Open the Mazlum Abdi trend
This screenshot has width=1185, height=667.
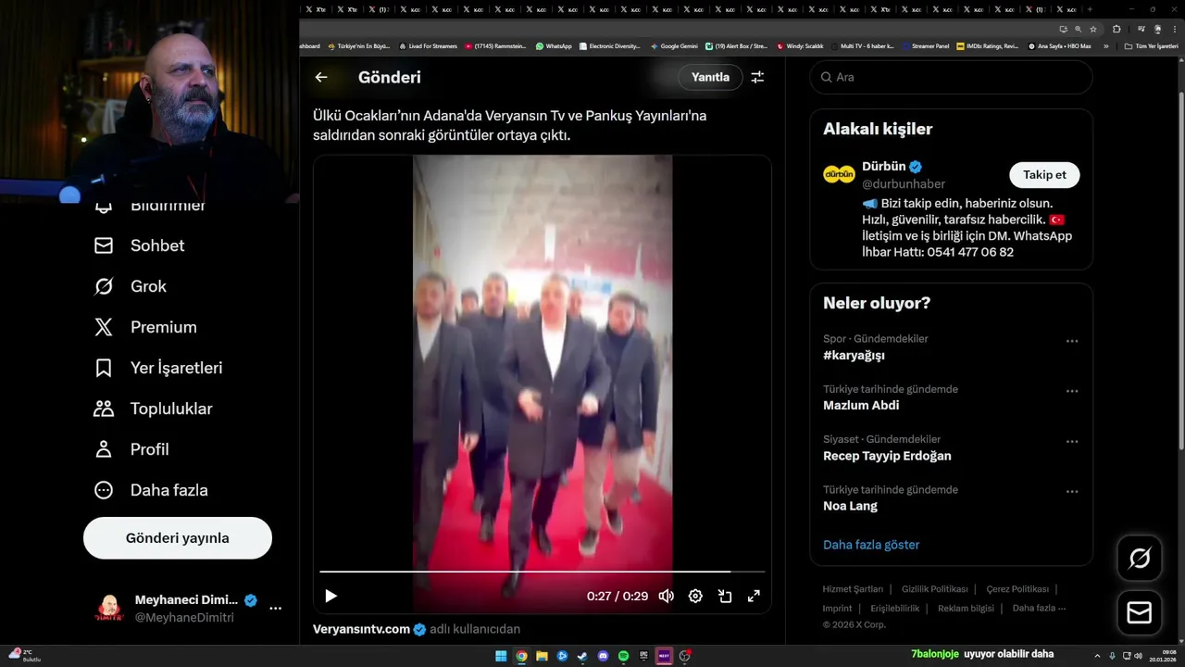click(x=861, y=405)
